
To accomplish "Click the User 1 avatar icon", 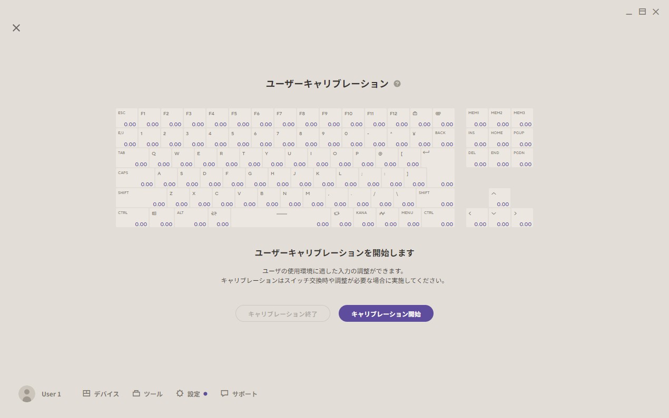I will 27,393.
